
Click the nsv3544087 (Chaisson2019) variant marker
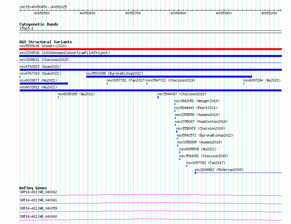click(x=158, y=97)
